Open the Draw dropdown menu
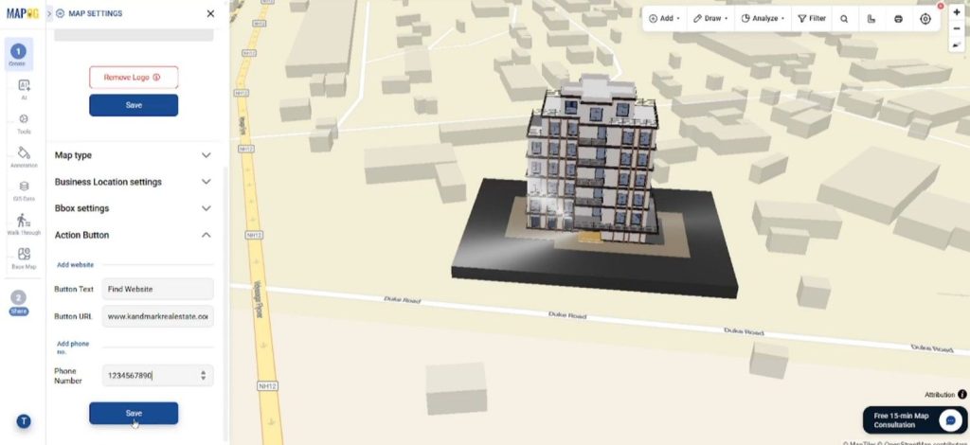Screen dimensions: 970x445 710,19
